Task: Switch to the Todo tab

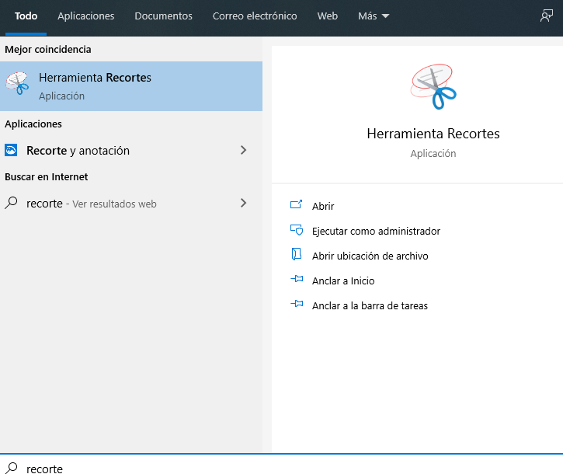Action: point(26,16)
